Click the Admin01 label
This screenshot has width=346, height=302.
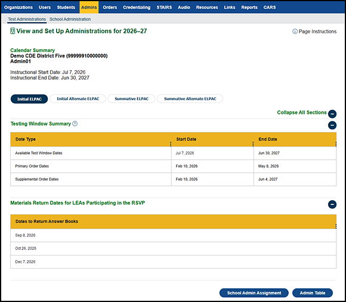coord(20,61)
